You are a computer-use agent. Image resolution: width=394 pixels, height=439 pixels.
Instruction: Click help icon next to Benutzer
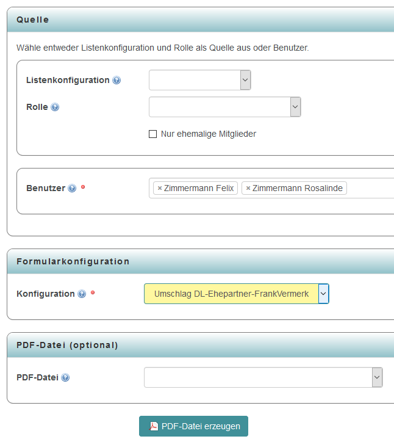pyautogui.click(x=72, y=189)
